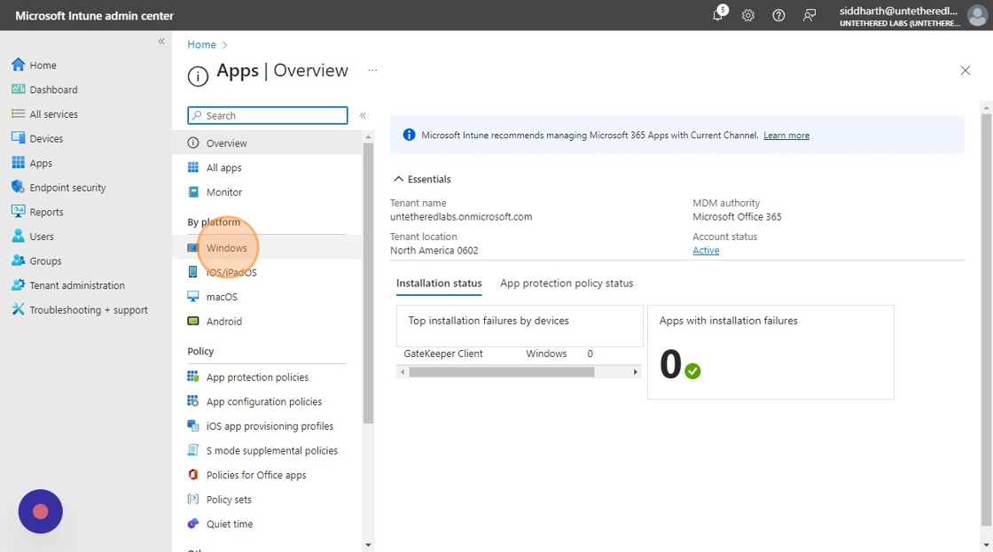
Task: Open the feedback icon in header
Action: 809,16
